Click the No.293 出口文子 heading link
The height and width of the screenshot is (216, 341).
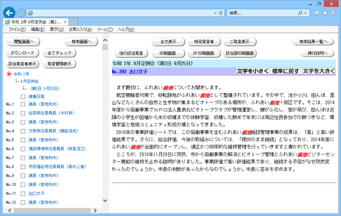[x=130, y=72]
